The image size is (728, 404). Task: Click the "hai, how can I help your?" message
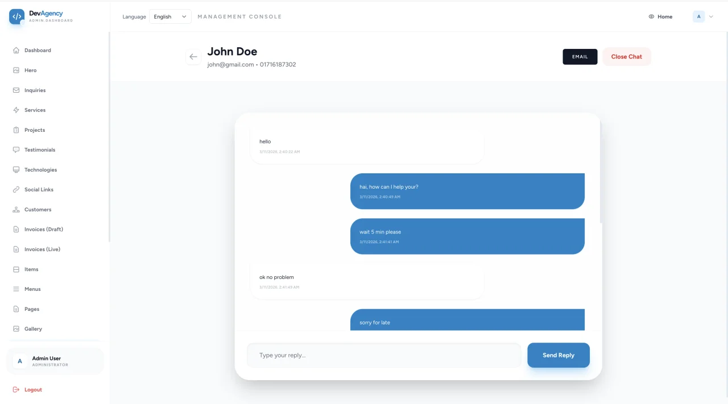coord(468,191)
